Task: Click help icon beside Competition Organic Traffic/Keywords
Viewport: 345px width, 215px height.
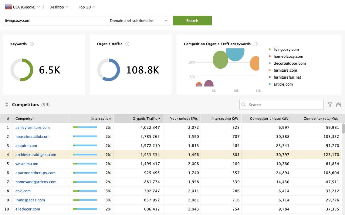Action: coord(256,44)
